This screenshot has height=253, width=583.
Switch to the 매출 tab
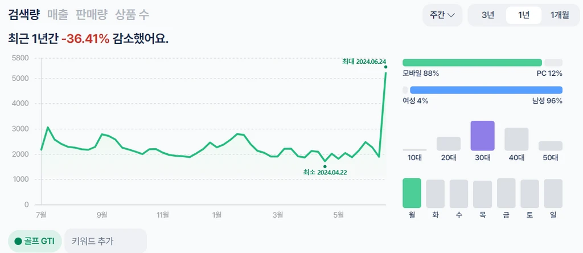pyautogui.click(x=58, y=15)
